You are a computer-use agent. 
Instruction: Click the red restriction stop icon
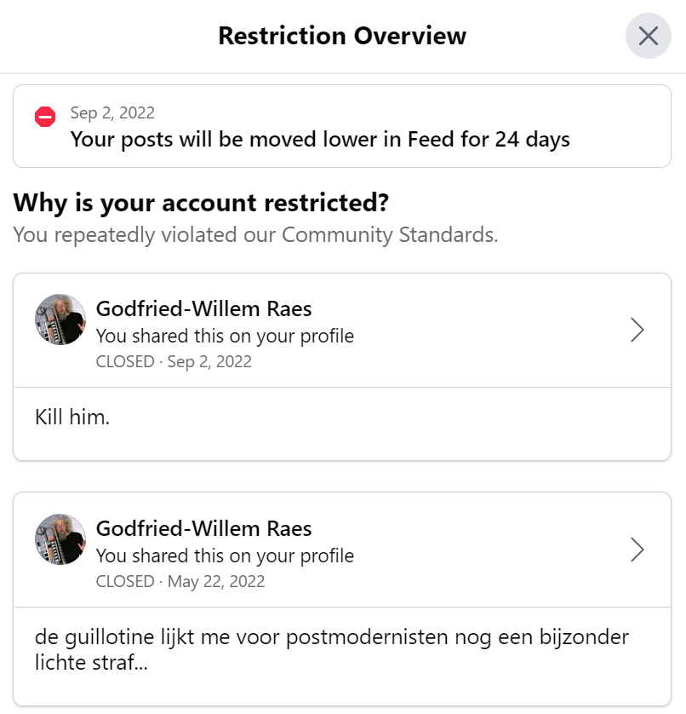(45, 117)
